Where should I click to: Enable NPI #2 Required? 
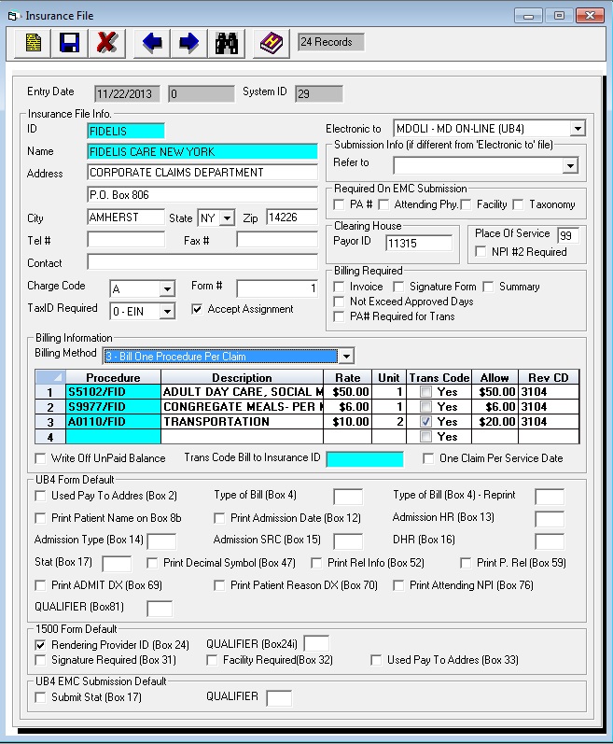point(481,251)
